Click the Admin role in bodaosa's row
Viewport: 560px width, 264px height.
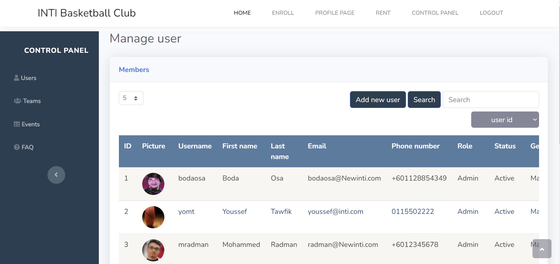tap(468, 178)
